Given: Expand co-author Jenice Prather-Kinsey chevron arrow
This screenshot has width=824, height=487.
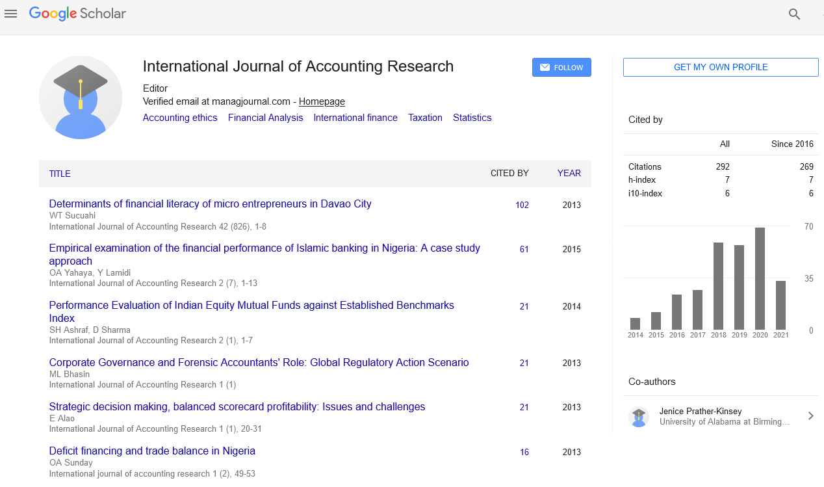Looking at the screenshot, I should coord(810,416).
